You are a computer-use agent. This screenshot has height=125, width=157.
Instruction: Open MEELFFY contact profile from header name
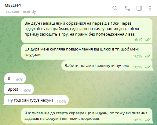coord(13,5)
